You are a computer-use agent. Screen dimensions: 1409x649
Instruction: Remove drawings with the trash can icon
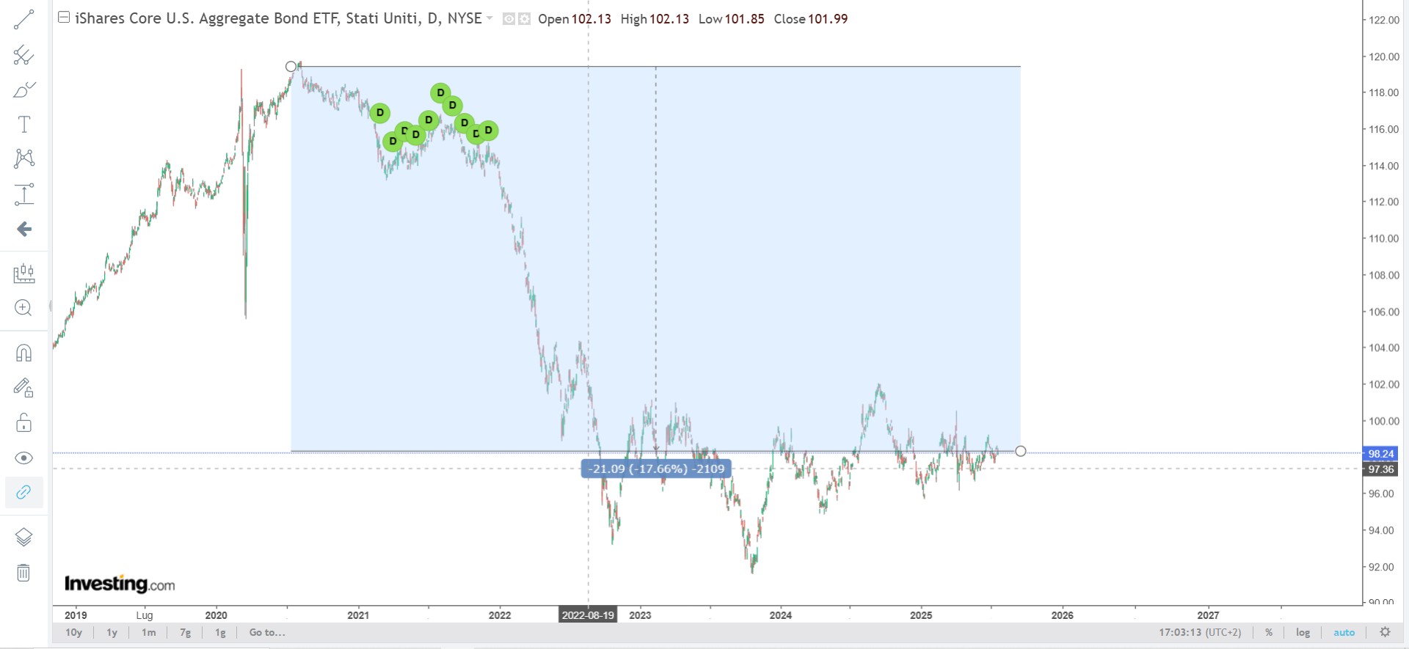click(23, 572)
